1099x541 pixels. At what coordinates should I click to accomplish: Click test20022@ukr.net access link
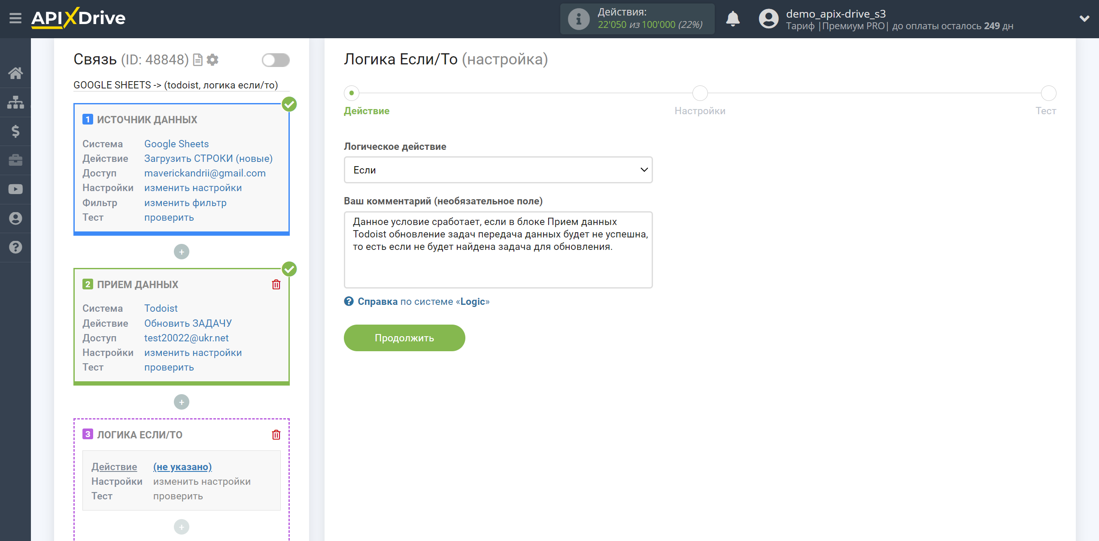[x=186, y=338]
